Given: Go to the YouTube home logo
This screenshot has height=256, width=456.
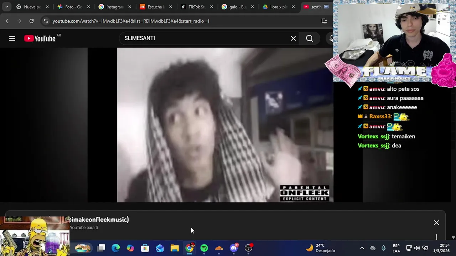Looking at the screenshot, I should [x=40, y=38].
